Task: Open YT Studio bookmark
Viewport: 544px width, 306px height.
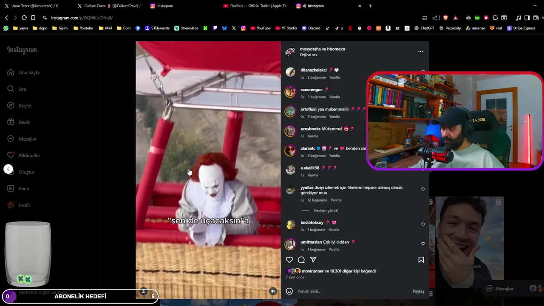Action: tap(286, 28)
